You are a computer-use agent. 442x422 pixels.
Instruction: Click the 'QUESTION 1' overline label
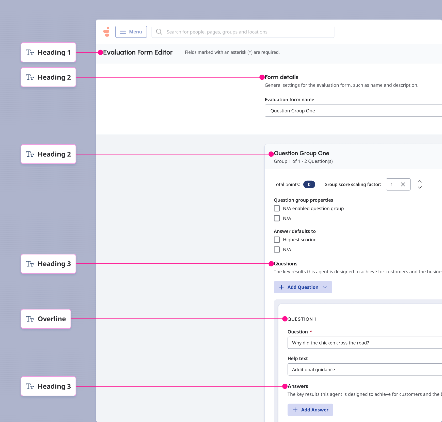tap(302, 319)
